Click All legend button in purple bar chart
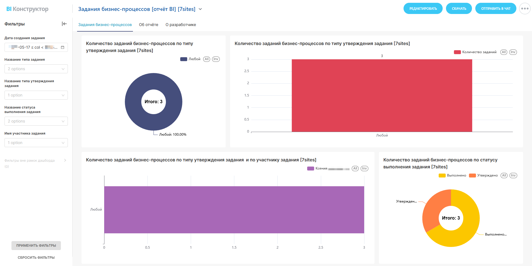The height and width of the screenshot is (266, 532). (355, 168)
